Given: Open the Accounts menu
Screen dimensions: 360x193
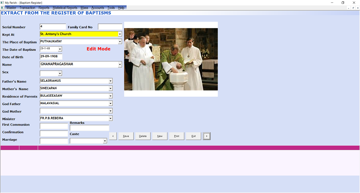Looking at the screenshot, I should [97, 8].
